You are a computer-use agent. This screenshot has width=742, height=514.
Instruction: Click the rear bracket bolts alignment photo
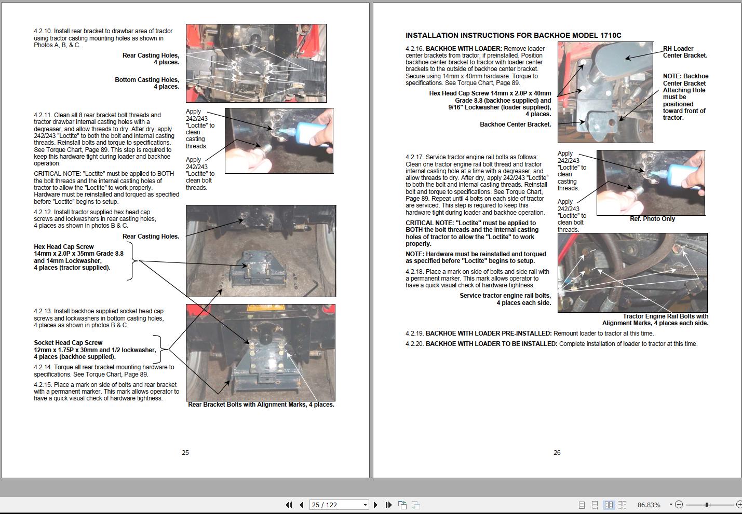click(261, 352)
